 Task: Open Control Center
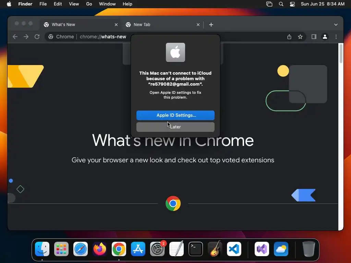(x=292, y=4)
